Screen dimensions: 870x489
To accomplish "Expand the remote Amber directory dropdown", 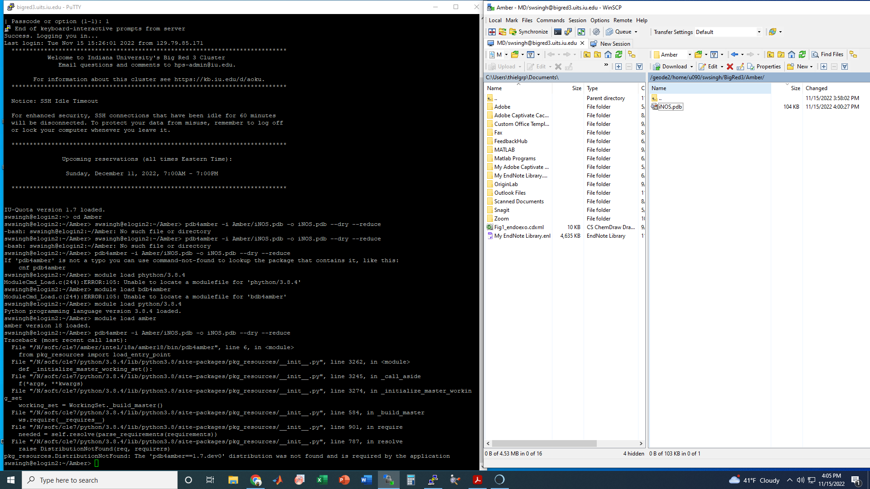I will tap(690, 55).
